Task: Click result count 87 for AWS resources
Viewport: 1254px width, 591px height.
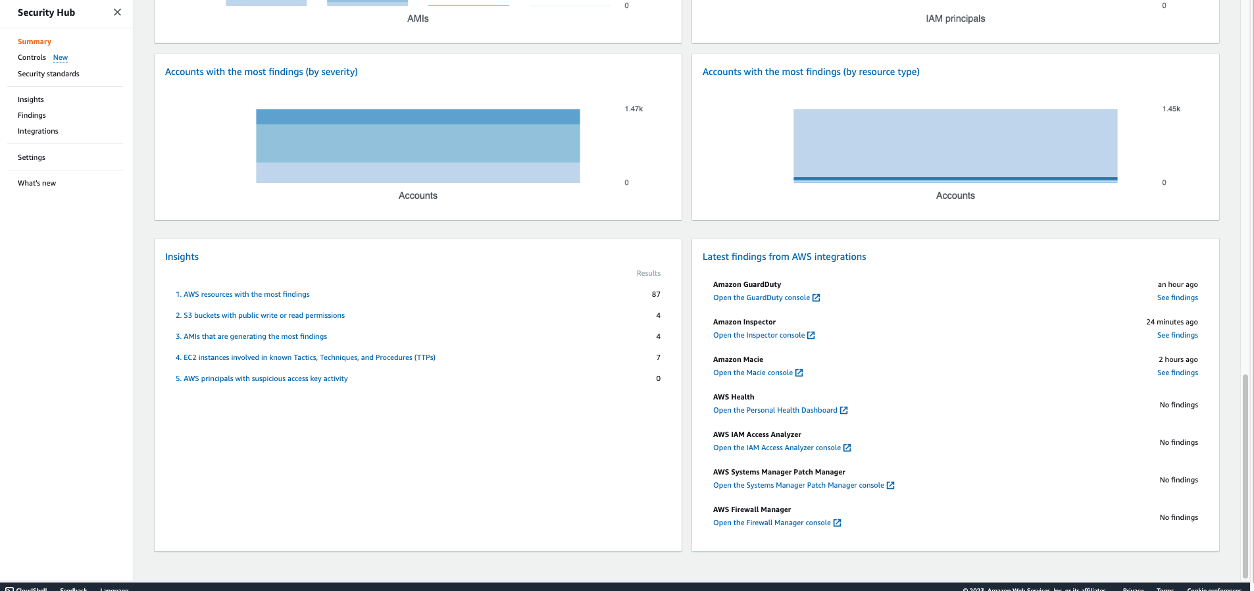Action: click(656, 294)
